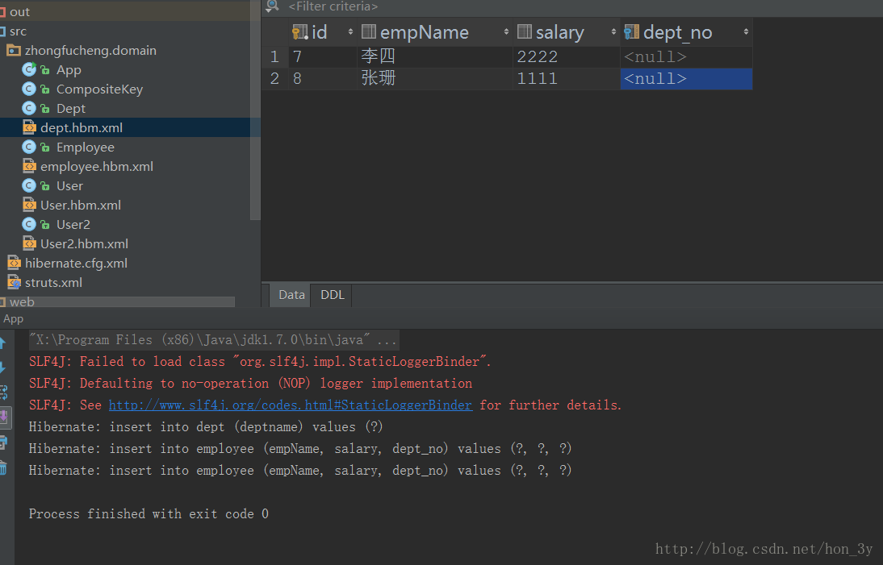Image resolution: width=883 pixels, height=565 pixels.
Task: Click the trash icon to clear console
Action: tap(2, 467)
